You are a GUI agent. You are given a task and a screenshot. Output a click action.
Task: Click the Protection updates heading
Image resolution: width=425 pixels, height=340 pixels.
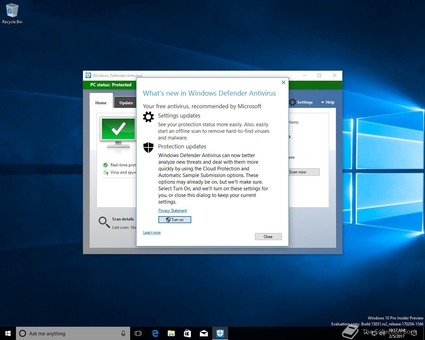[182, 146]
